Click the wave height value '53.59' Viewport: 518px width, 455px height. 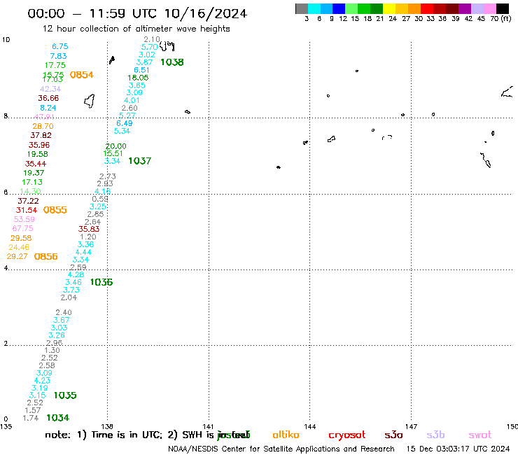(x=24, y=219)
